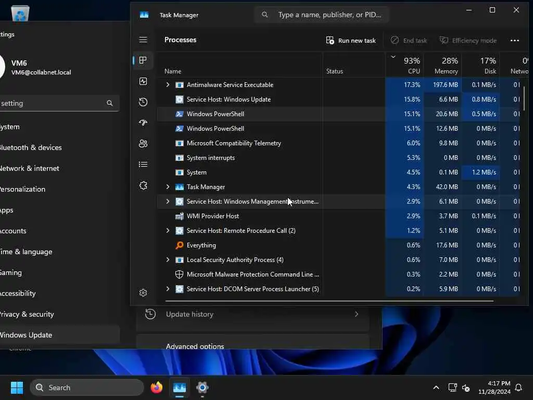Select Microsoft Compatibility Telemetry process
Image resolution: width=533 pixels, height=400 pixels.
[338, 143]
